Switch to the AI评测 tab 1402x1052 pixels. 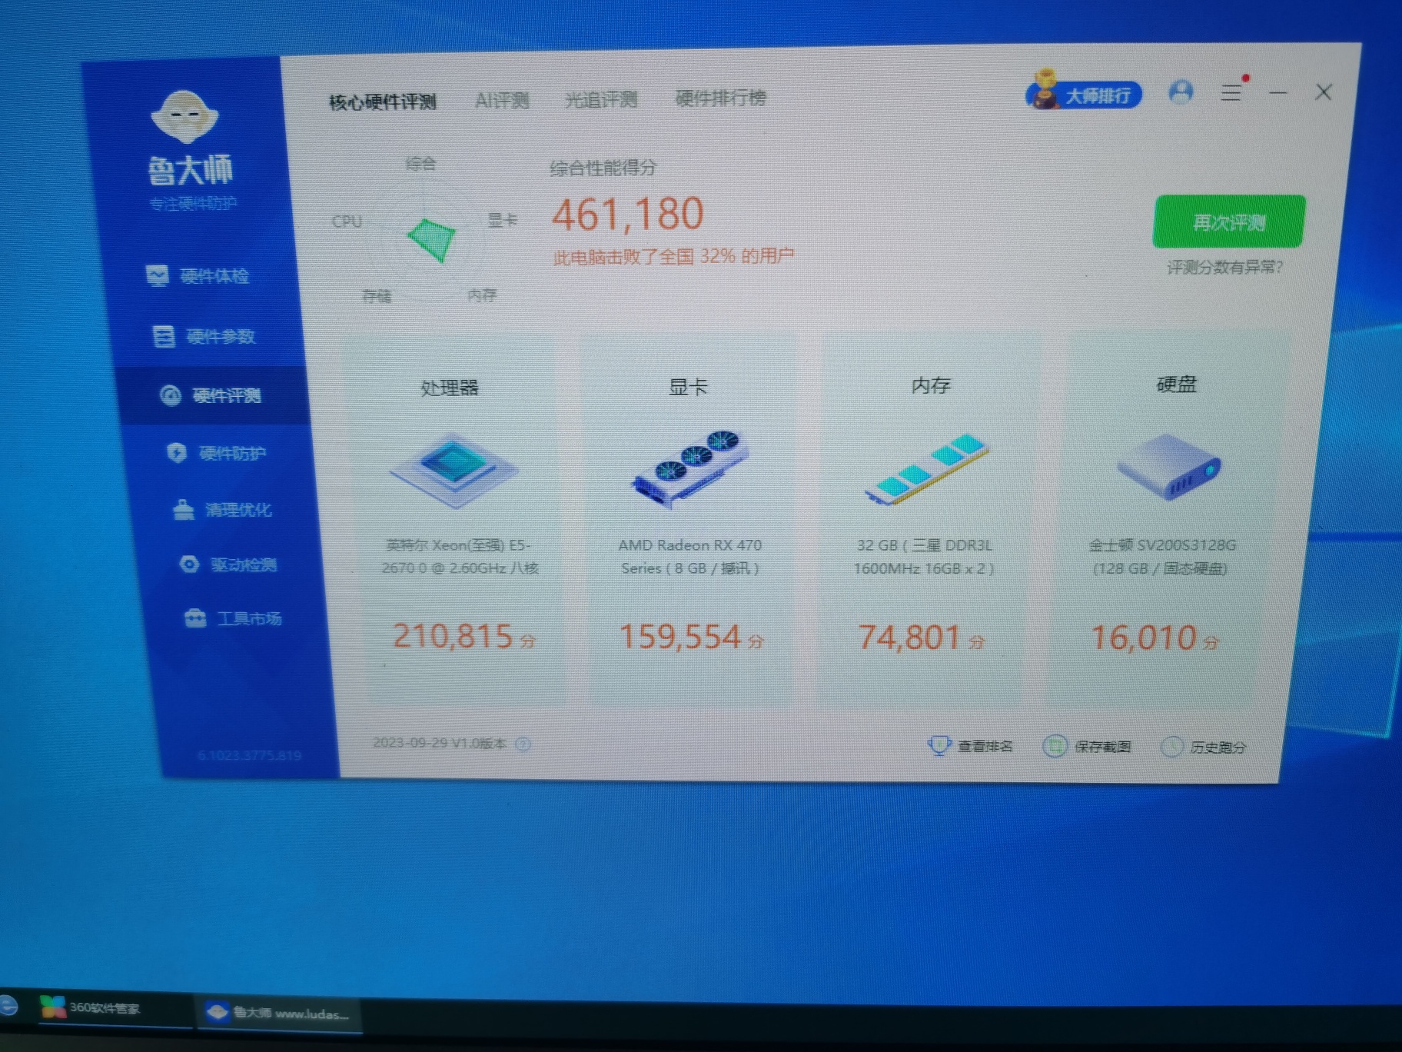[502, 101]
